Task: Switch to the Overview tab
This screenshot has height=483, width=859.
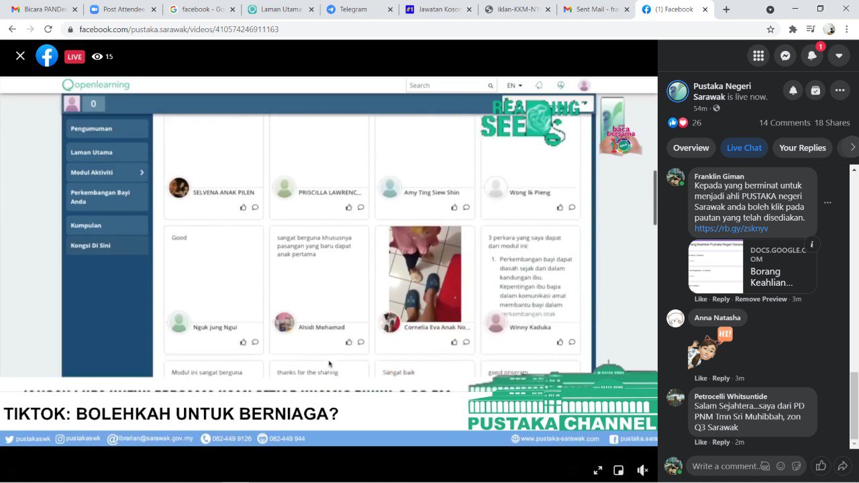Action: point(691,148)
